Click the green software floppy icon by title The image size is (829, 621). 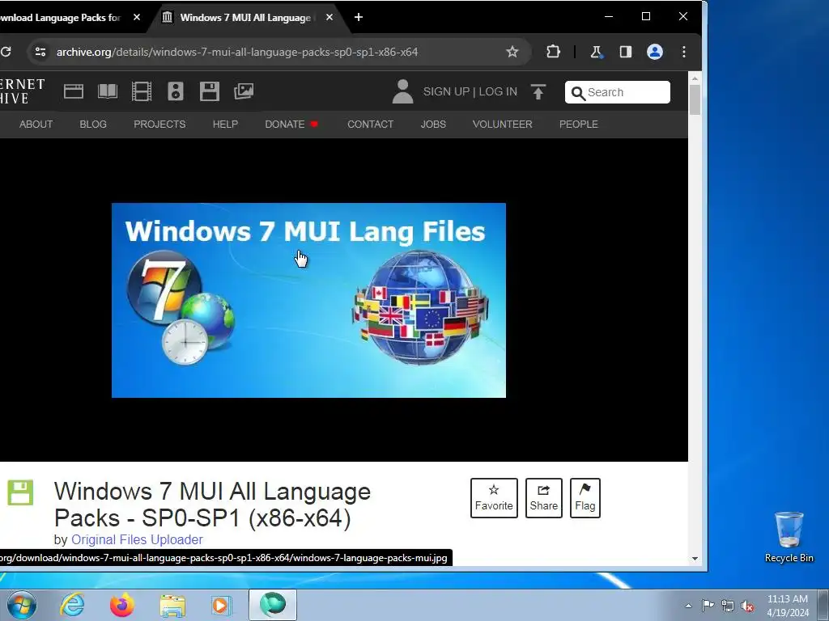(20, 492)
